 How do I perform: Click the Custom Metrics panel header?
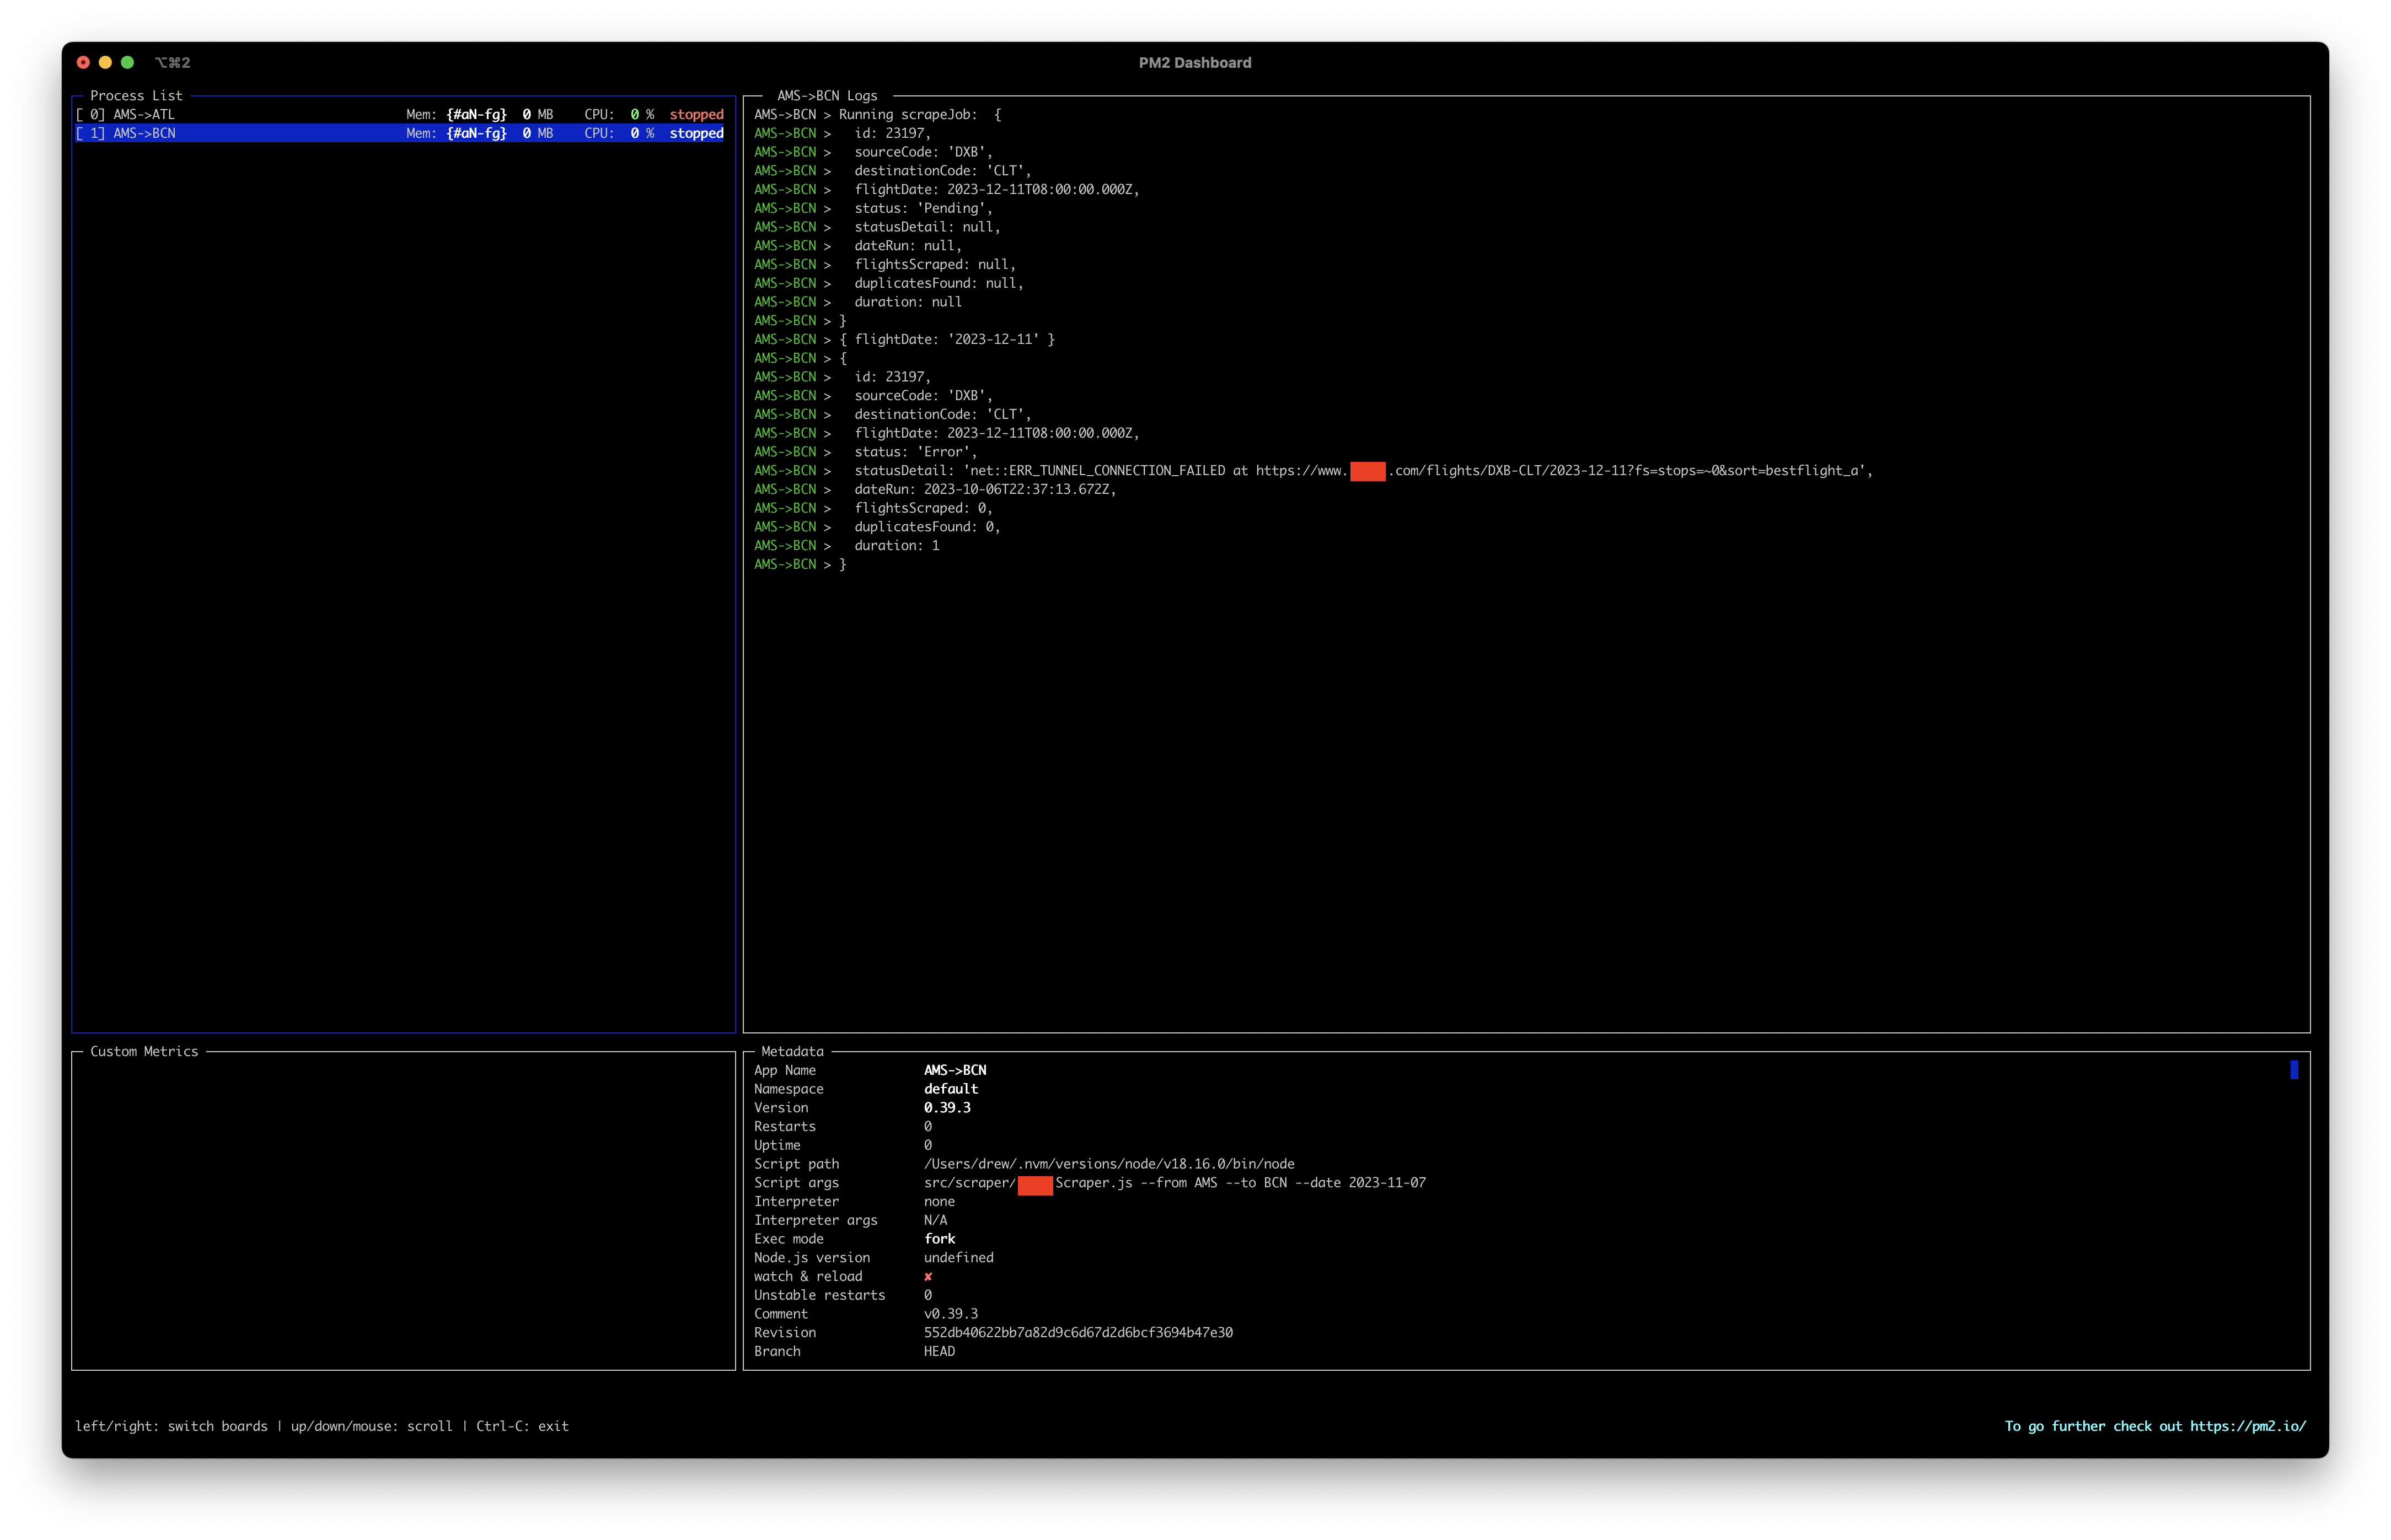click(x=144, y=1051)
